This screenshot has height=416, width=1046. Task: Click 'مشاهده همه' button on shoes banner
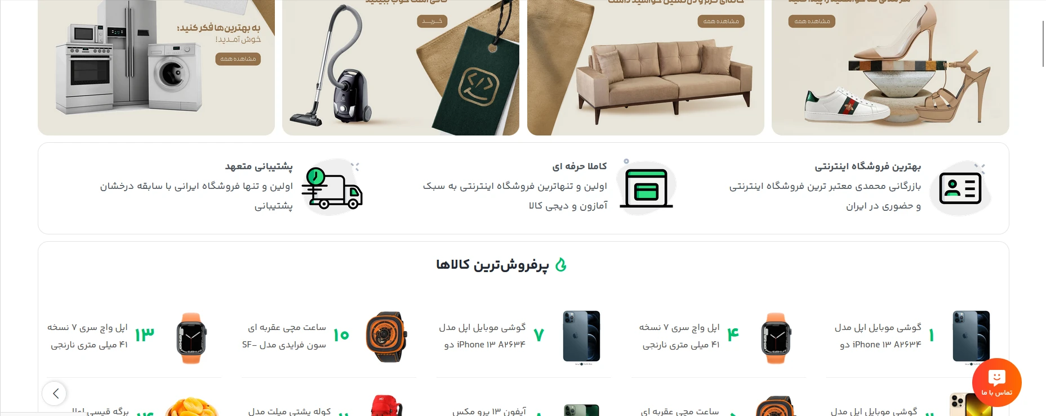tap(812, 21)
